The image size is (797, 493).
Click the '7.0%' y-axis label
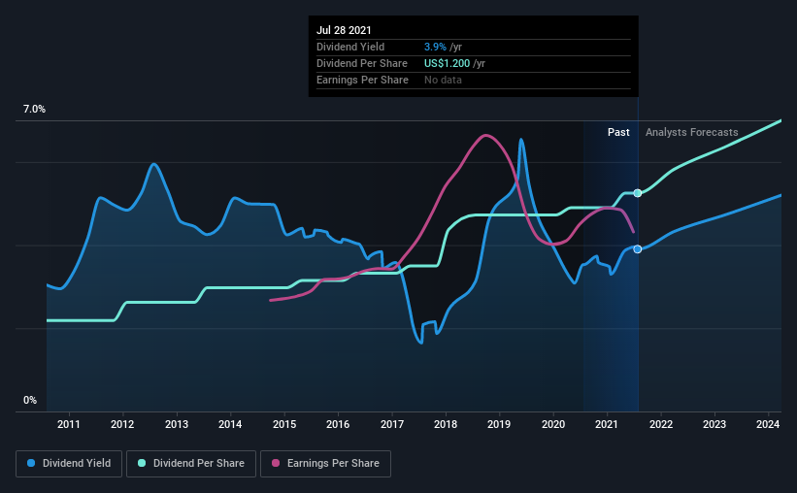pos(34,110)
